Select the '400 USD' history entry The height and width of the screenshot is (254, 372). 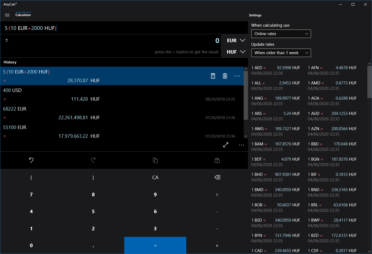pos(122,94)
